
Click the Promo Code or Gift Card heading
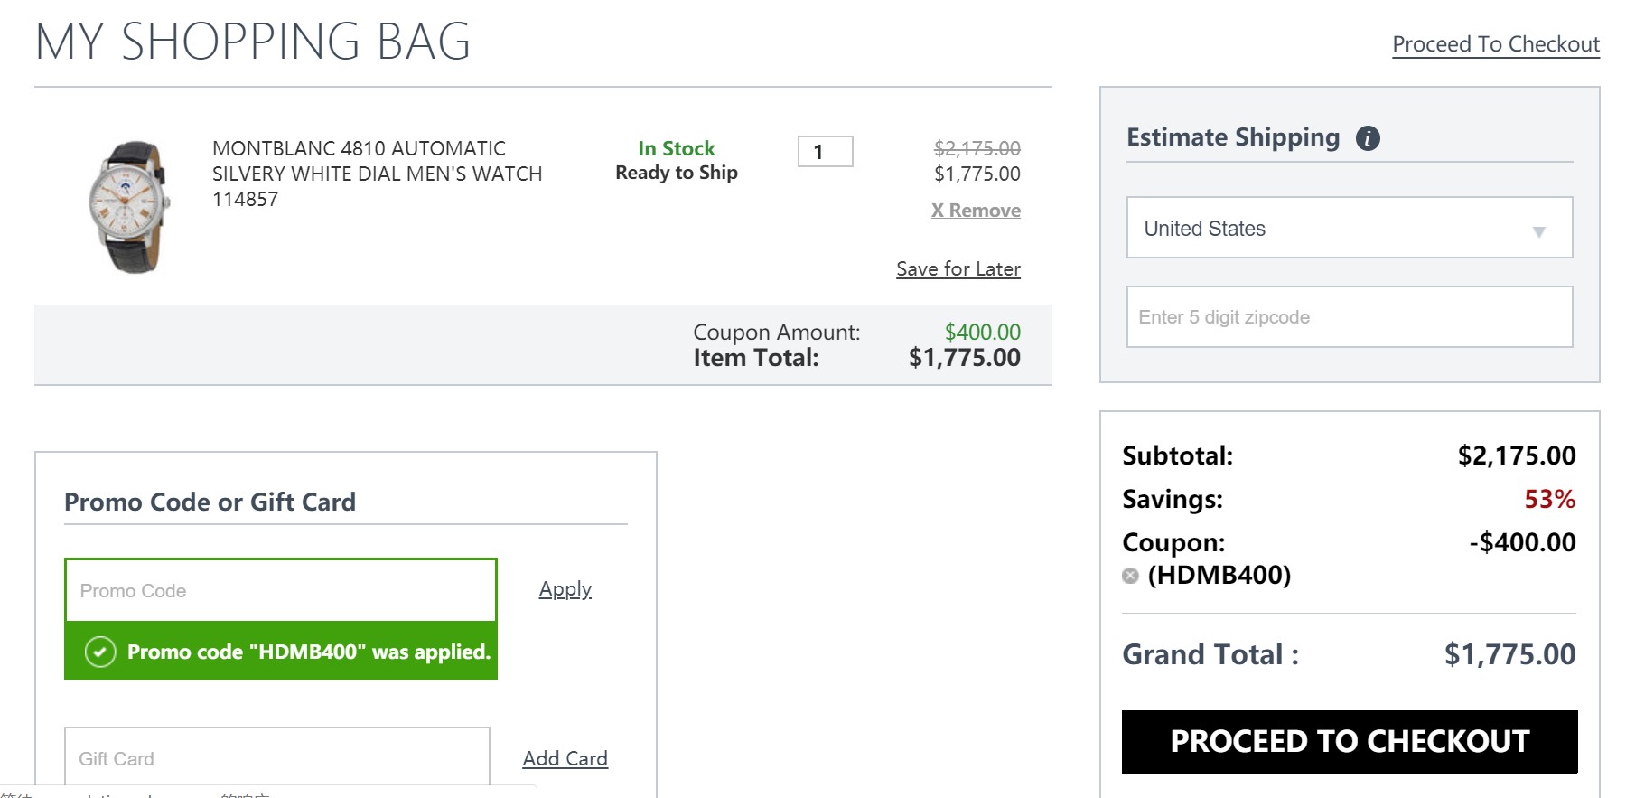(x=210, y=502)
